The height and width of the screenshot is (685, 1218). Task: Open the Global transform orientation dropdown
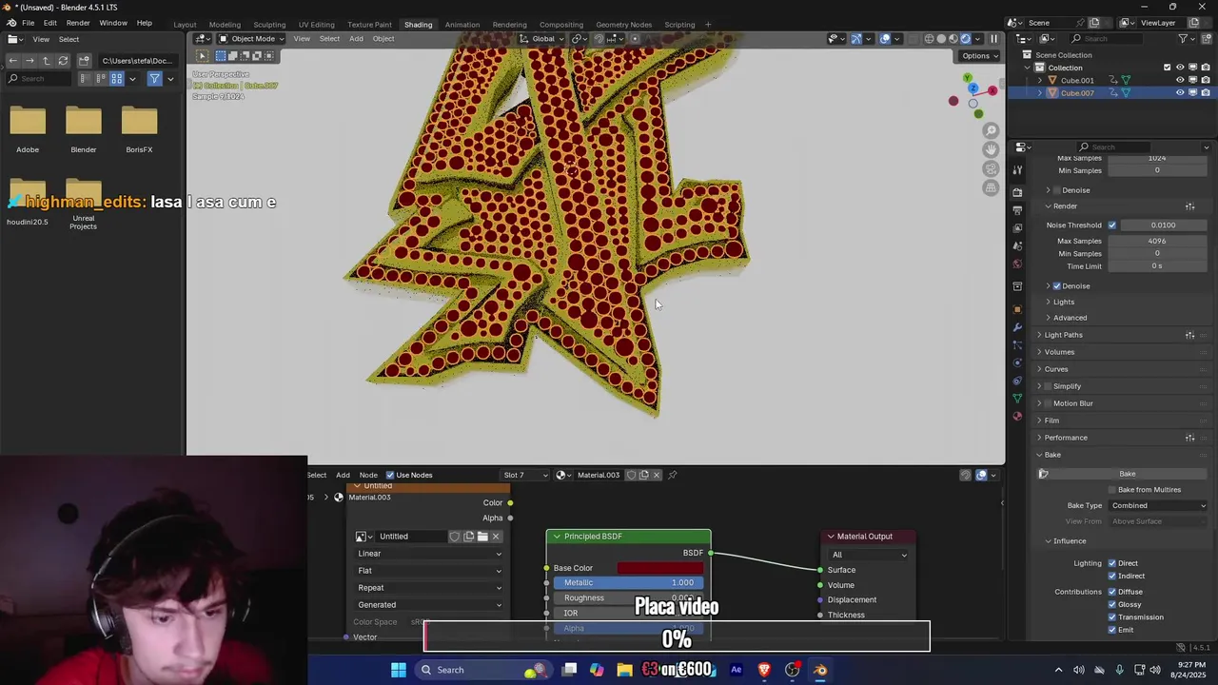[x=542, y=39]
